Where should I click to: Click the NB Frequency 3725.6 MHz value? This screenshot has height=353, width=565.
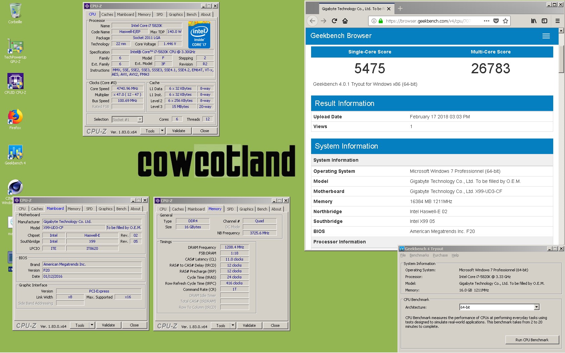260,233
